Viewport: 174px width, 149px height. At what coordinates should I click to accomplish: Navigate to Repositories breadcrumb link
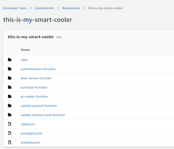tap(71, 8)
